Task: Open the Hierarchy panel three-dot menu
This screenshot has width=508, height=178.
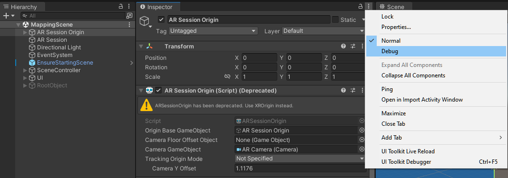Action: tap(129, 6)
